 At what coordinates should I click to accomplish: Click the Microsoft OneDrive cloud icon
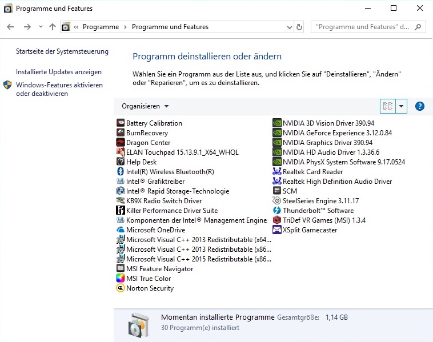[x=121, y=230]
